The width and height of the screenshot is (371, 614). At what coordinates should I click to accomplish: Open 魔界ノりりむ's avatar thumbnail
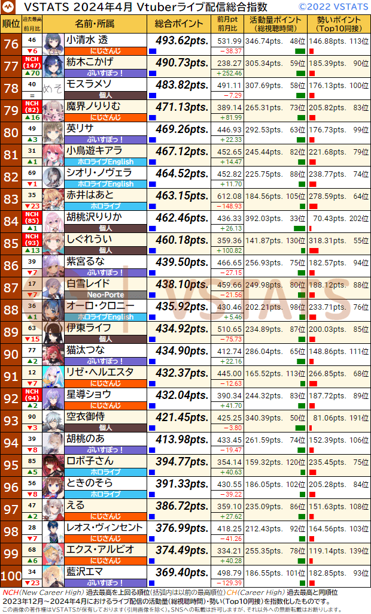[x=53, y=111]
